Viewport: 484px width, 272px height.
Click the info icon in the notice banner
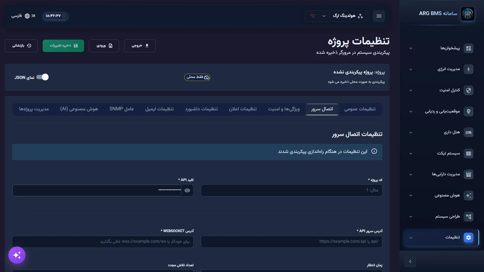tap(374, 151)
